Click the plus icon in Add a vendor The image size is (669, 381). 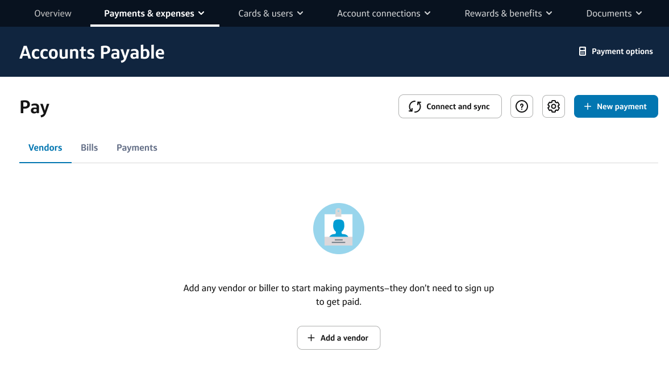[x=311, y=338]
